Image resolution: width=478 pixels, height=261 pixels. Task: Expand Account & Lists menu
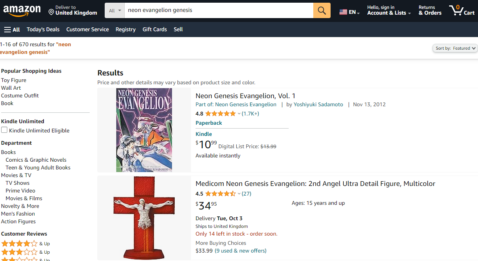pyautogui.click(x=389, y=13)
